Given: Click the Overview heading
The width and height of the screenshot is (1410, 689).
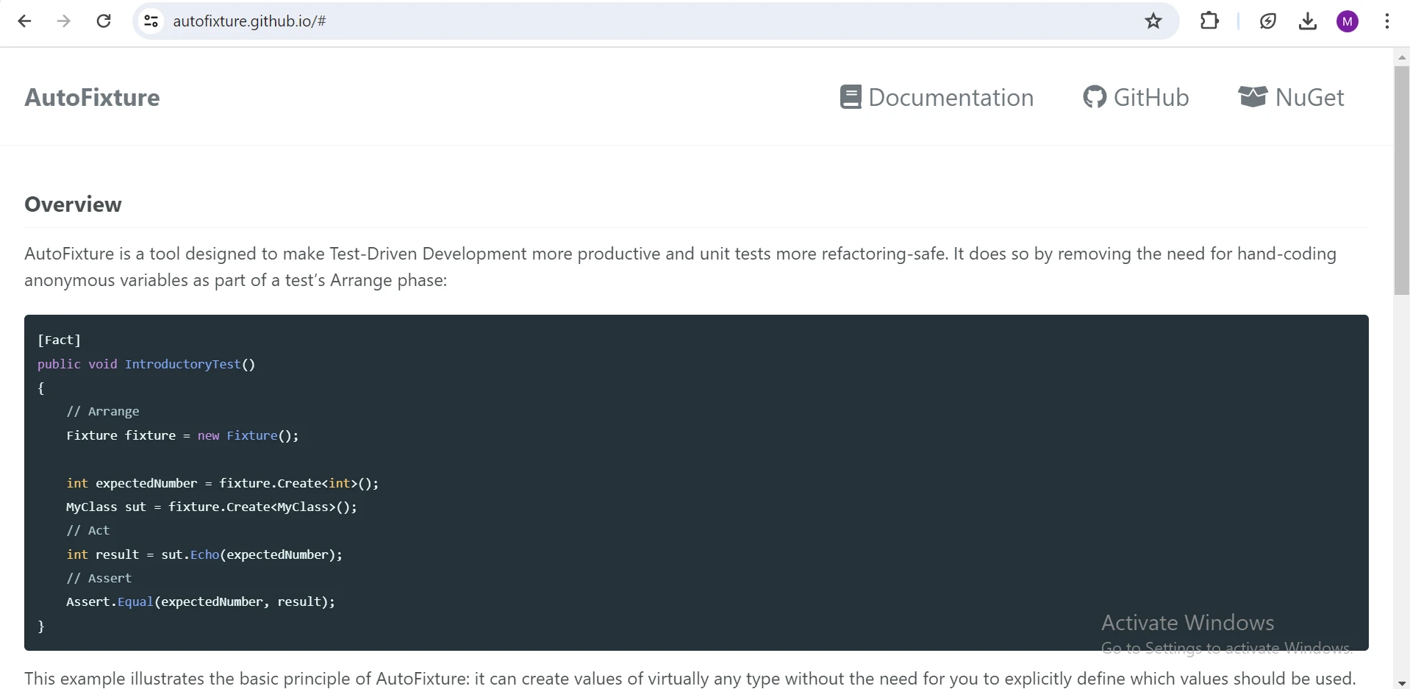Looking at the screenshot, I should (73, 204).
